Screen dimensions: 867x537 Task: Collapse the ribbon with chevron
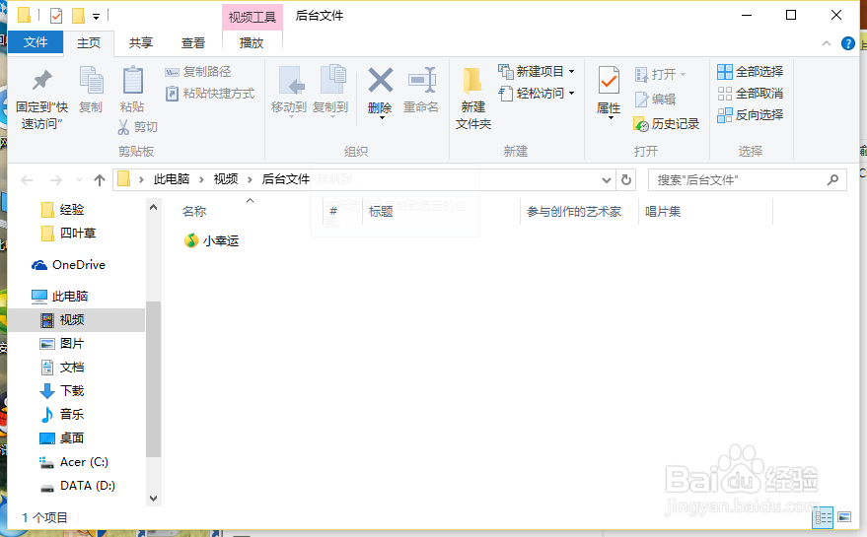(x=827, y=43)
